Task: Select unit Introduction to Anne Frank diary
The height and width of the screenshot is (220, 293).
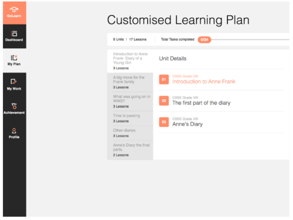Action: click(130, 58)
